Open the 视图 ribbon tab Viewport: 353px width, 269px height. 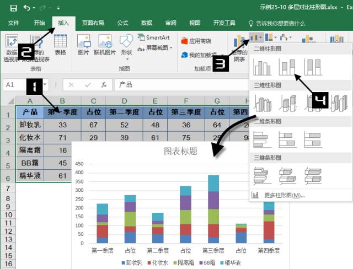195,23
